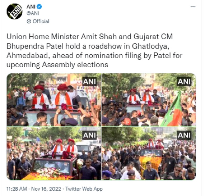Click the ANI watermark on top-left photo
This screenshot has width=205, height=196.
point(90,82)
